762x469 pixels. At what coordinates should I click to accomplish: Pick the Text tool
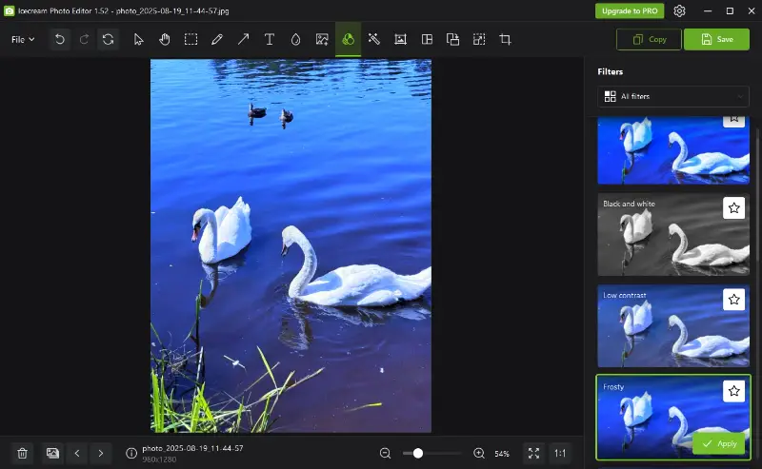270,39
